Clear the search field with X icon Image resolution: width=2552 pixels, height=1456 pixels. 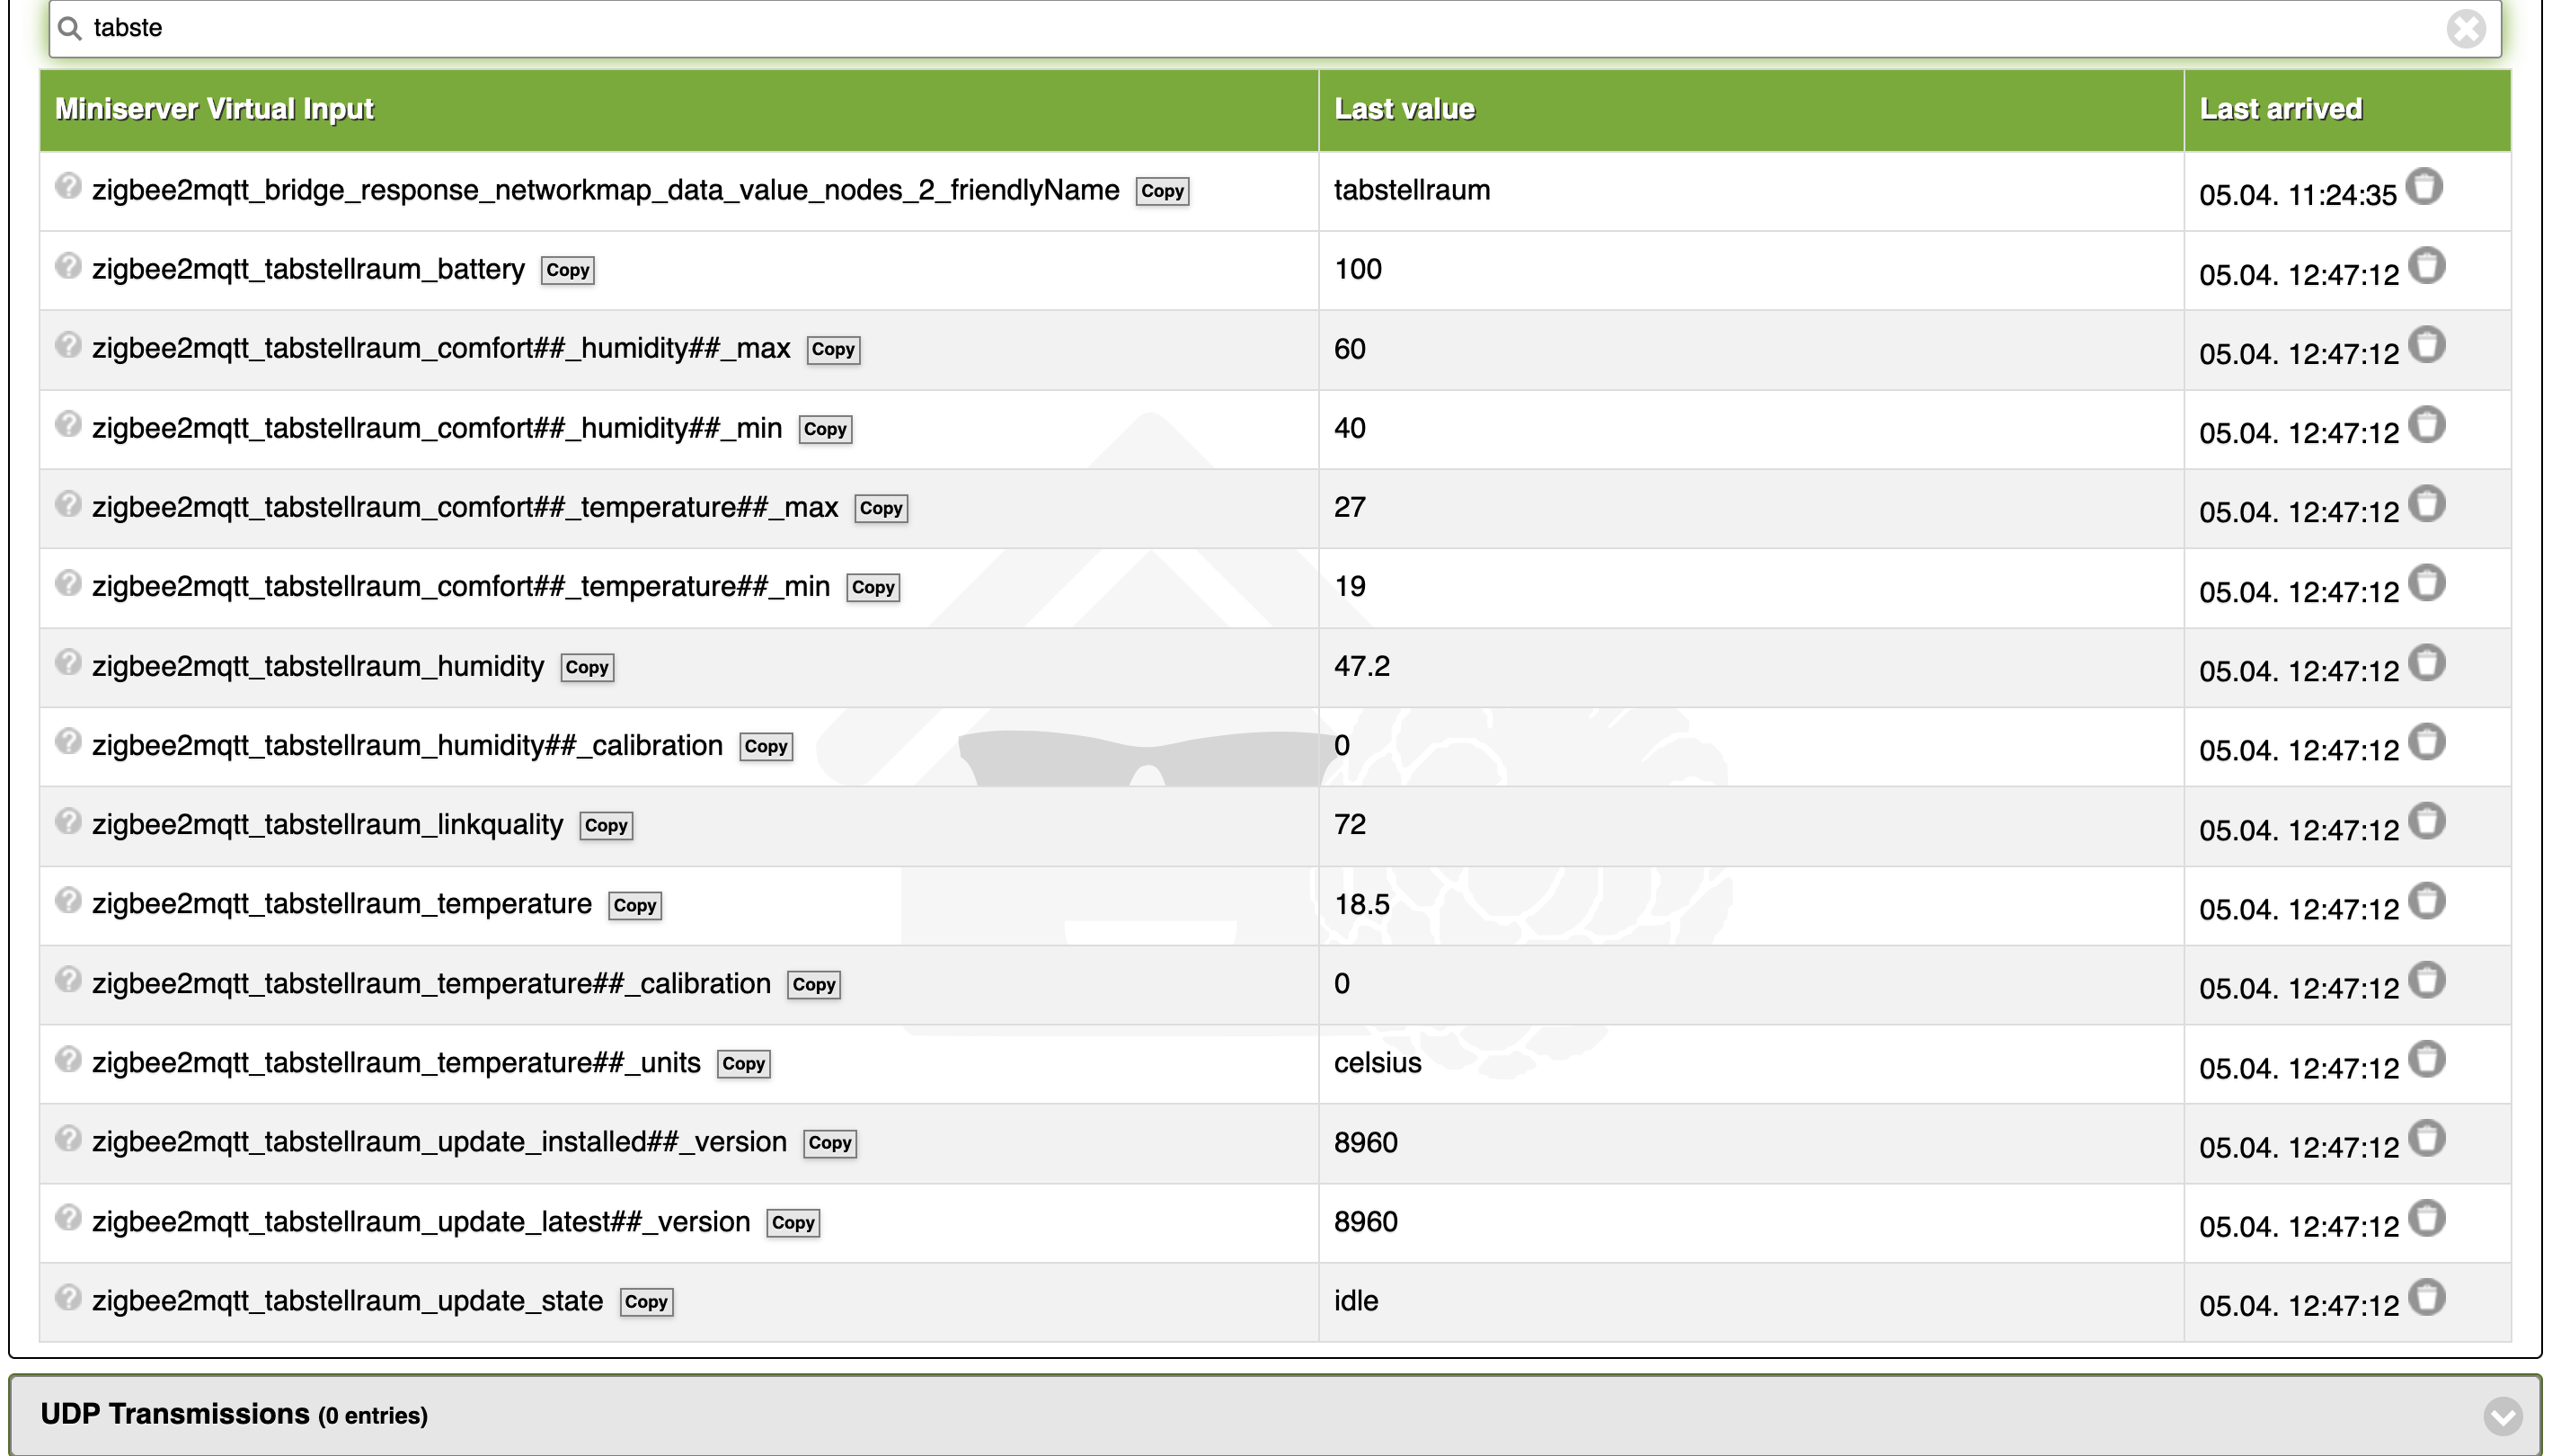pyautogui.click(x=2465, y=28)
